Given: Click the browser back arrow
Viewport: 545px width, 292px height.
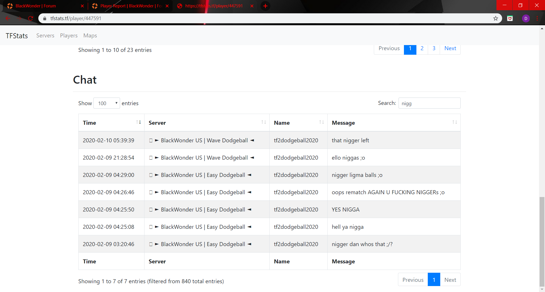Looking at the screenshot, I should (8, 18).
